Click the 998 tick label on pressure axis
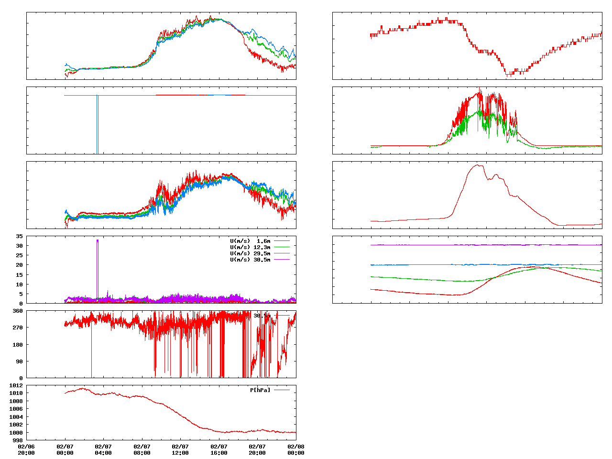This screenshot has height=459, width=612. pyautogui.click(x=17, y=440)
